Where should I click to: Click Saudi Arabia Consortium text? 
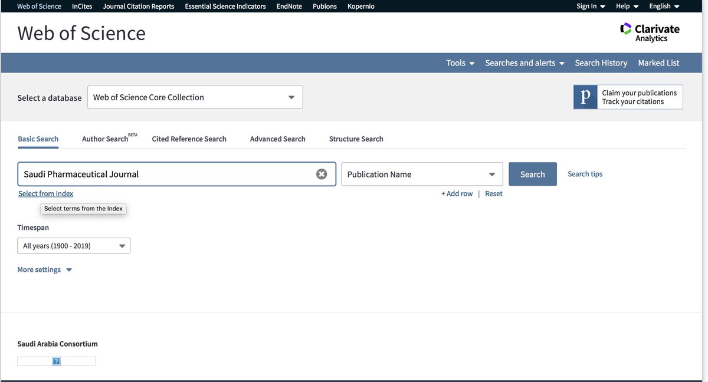[57, 344]
